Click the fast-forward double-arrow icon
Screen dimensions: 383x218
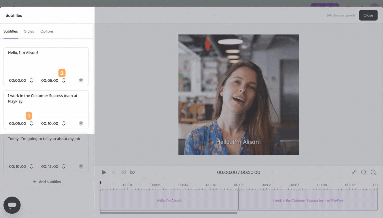133,172
